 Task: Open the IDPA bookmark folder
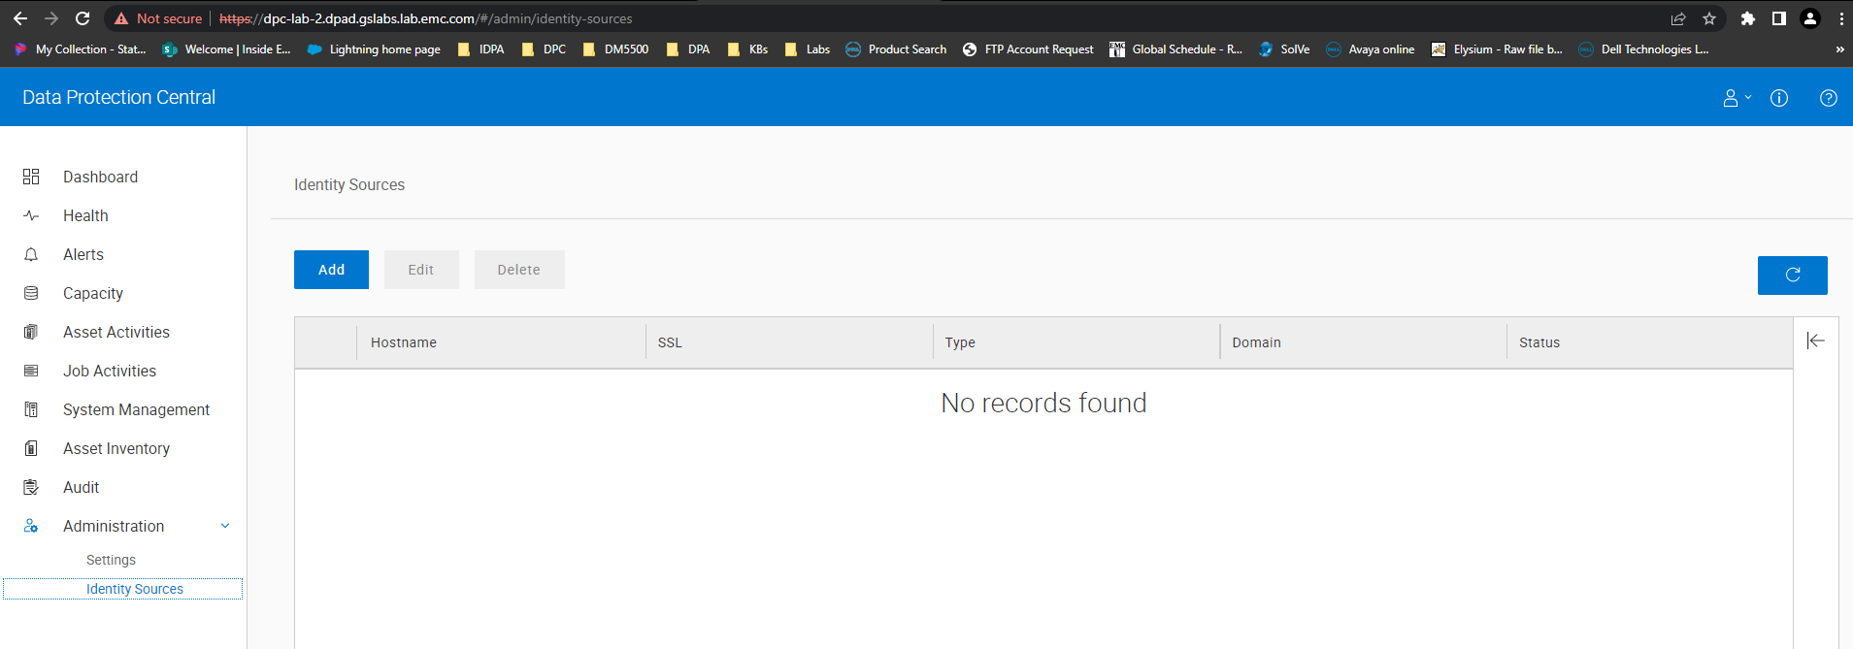(x=480, y=49)
